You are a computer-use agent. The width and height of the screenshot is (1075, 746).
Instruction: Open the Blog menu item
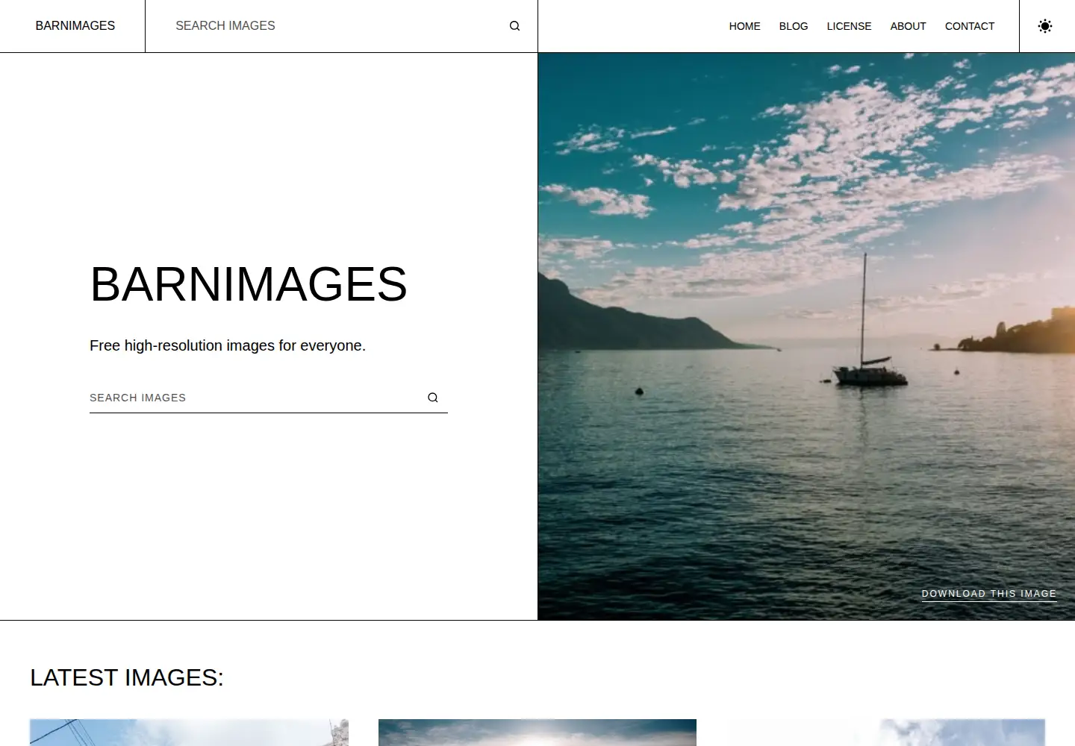(794, 26)
